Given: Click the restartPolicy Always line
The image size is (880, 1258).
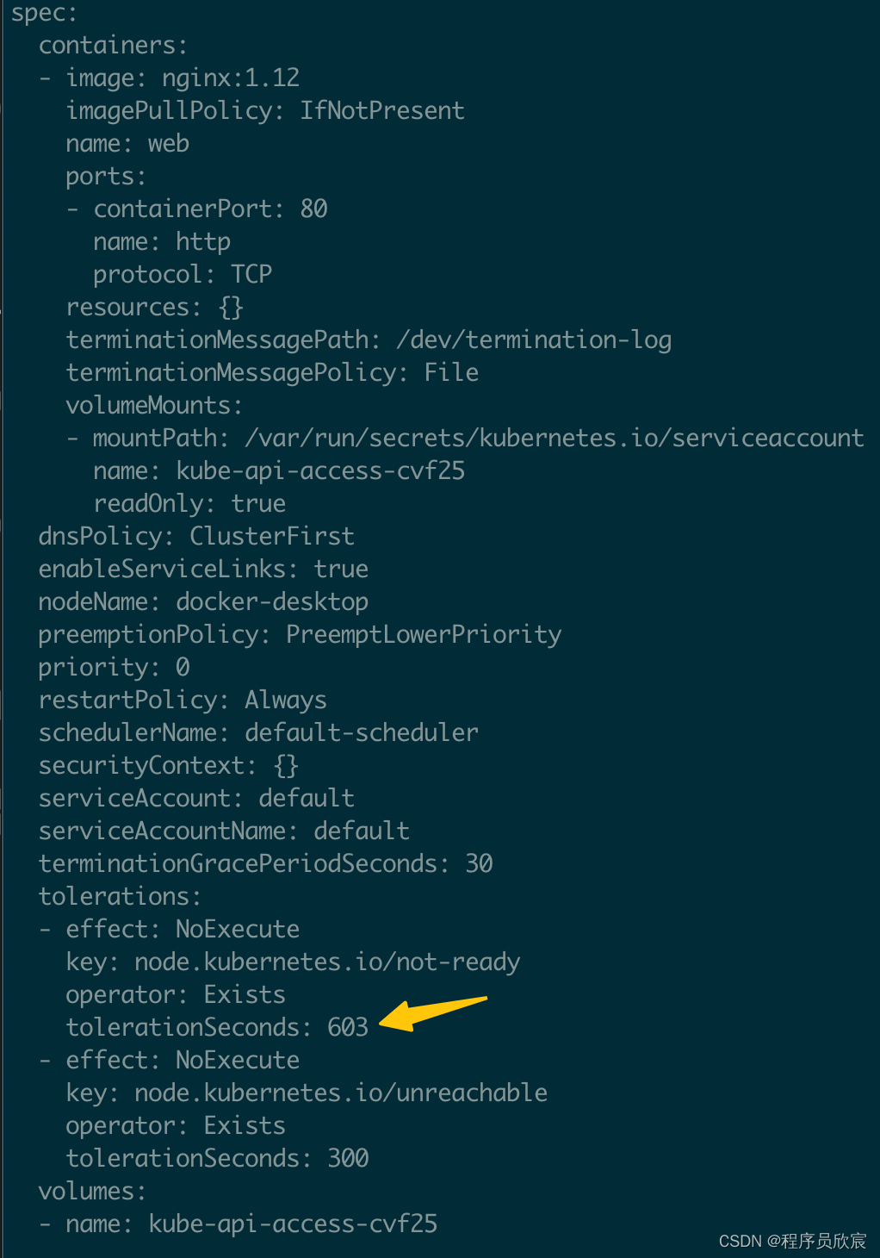Looking at the screenshot, I should pyautogui.click(x=183, y=700).
